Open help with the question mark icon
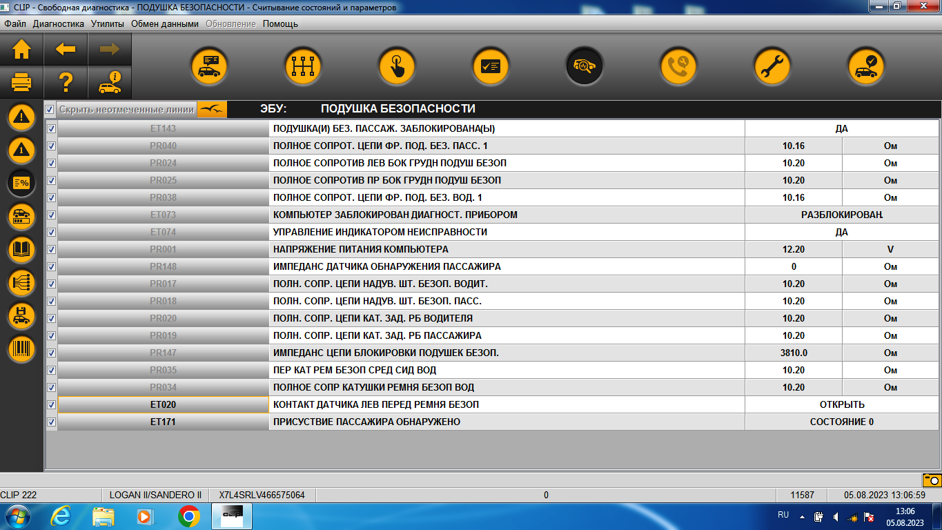This screenshot has height=530, width=942. point(66,84)
